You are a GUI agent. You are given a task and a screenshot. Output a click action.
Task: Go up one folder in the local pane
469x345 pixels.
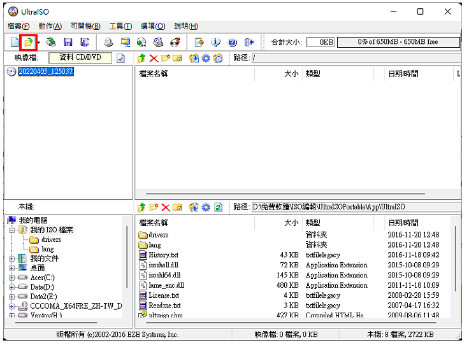click(x=141, y=208)
